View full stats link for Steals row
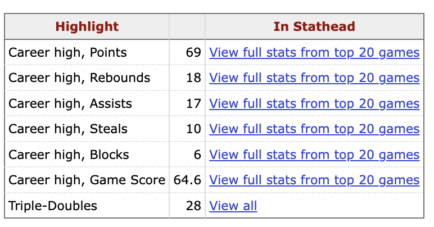The image size is (434, 227). pyautogui.click(x=314, y=129)
